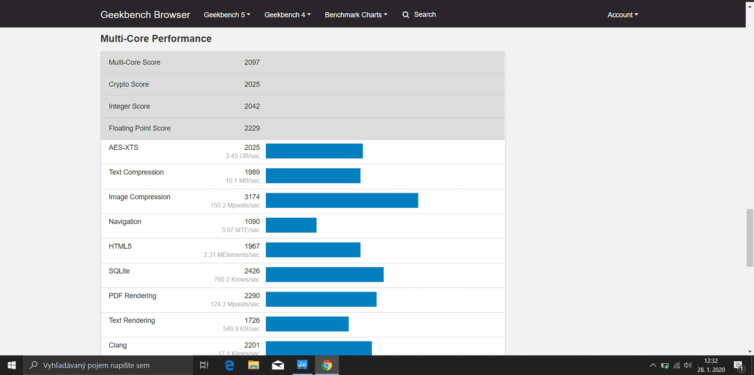This screenshot has height=375, width=754.
Task: Open the Mail app from the taskbar
Action: (278, 365)
